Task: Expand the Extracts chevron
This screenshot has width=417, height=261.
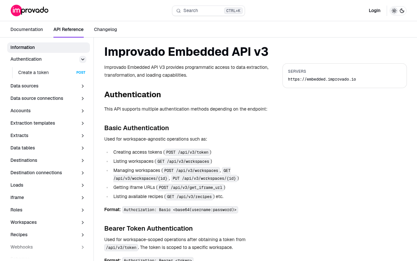Action: click(83, 136)
